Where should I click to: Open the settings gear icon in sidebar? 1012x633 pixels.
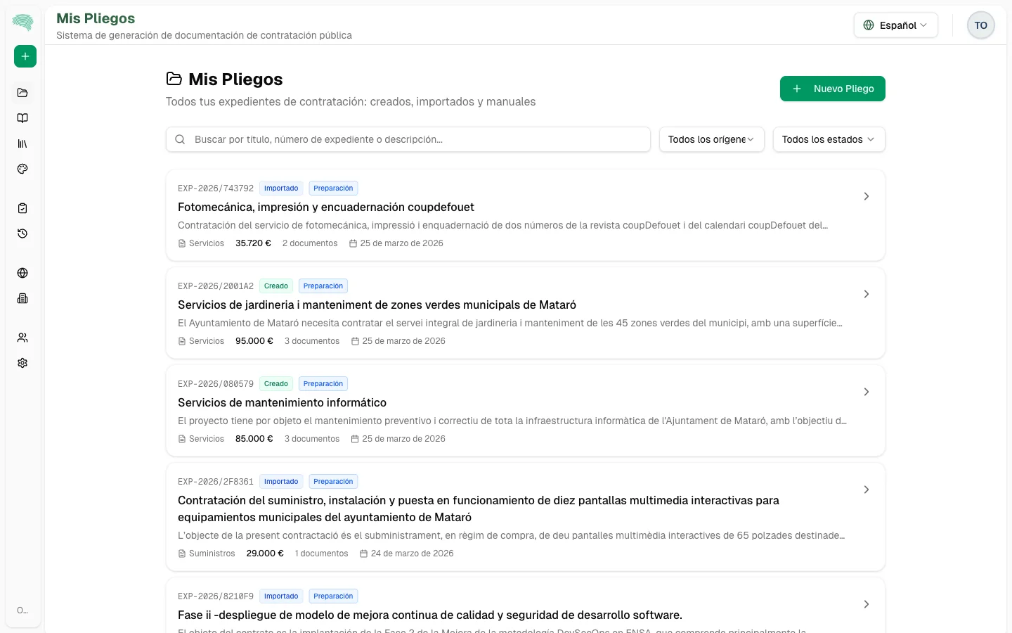click(22, 363)
